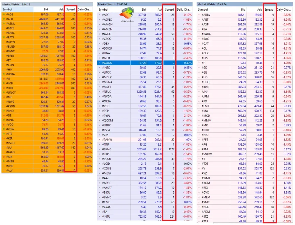Screen dimensions: 295x225
Task: Click the tick dot icon beside #PANW
Action: pyautogui.click(x=100, y=140)
